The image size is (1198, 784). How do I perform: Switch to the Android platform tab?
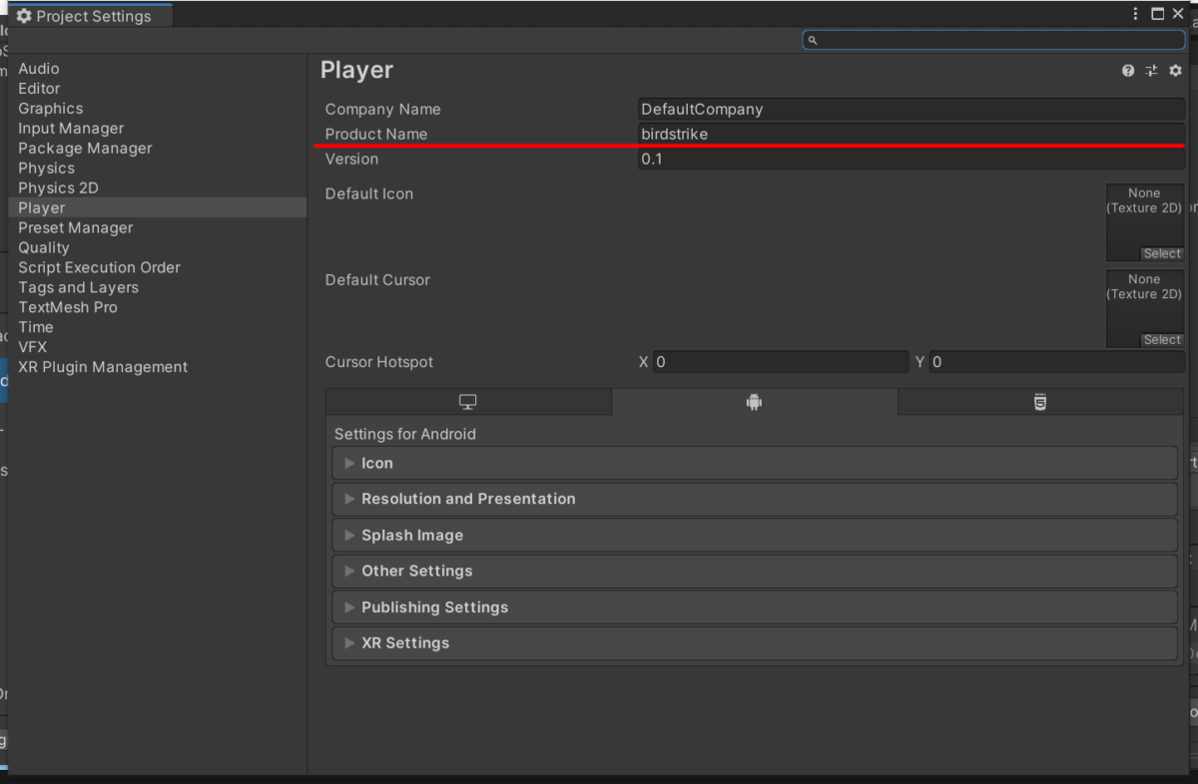(x=754, y=402)
